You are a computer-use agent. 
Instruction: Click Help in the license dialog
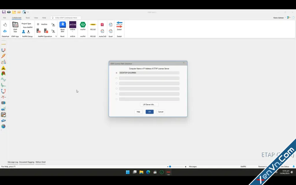click(138, 112)
